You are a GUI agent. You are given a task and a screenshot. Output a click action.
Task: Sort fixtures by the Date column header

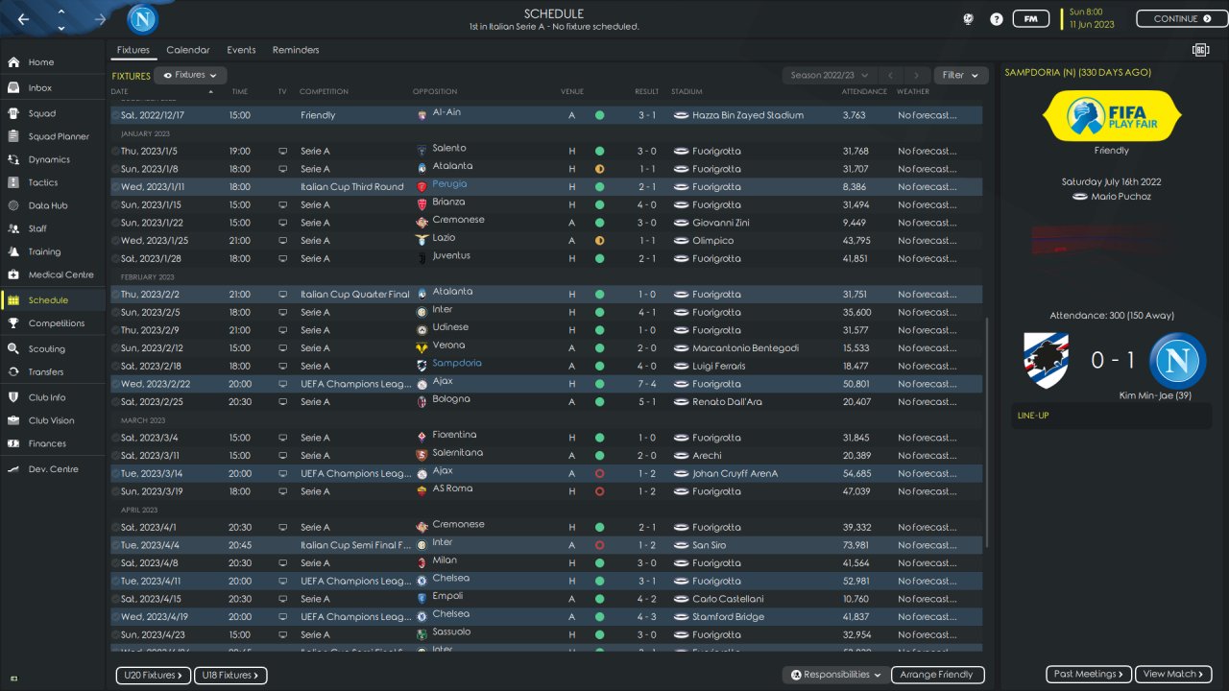(x=119, y=91)
